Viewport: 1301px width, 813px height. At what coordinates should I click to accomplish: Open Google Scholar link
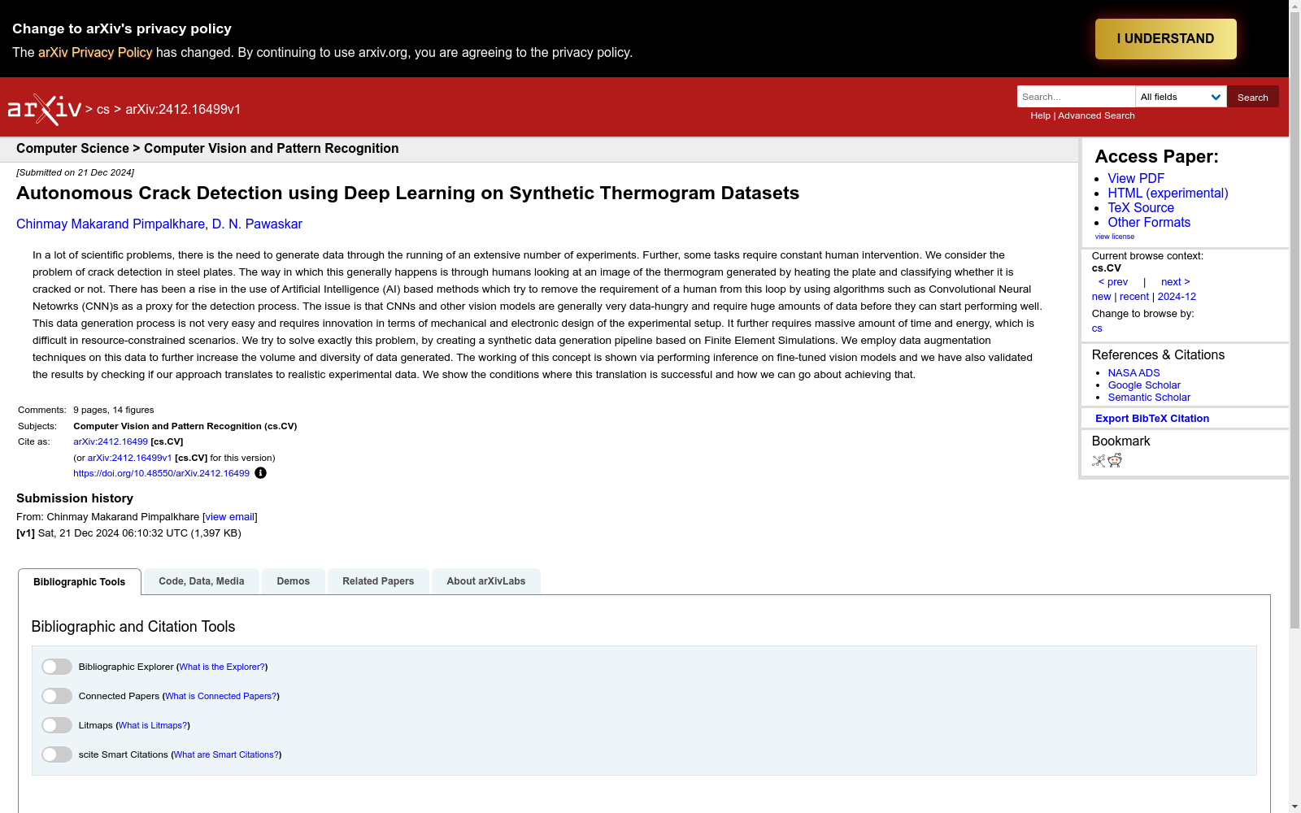tap(1144, 385)
